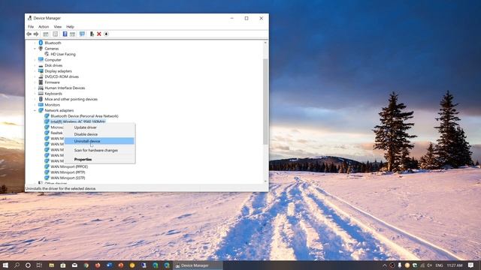Screen dimensions: 481x270
Task: Select WAN Miniport (PPPOE) adapter
Action: [69, 166]
